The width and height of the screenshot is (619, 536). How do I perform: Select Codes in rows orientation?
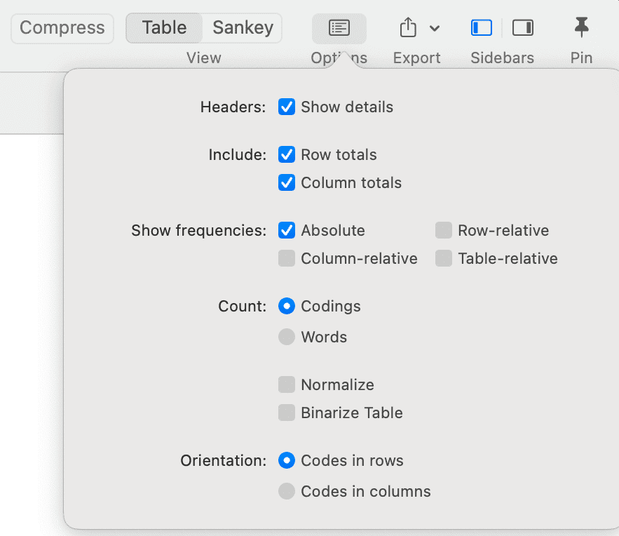tap(287, 460)
